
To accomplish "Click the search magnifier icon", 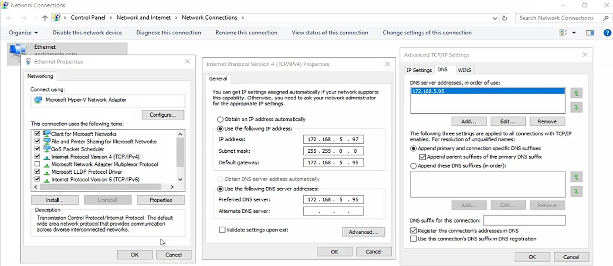I will [605, 18].
